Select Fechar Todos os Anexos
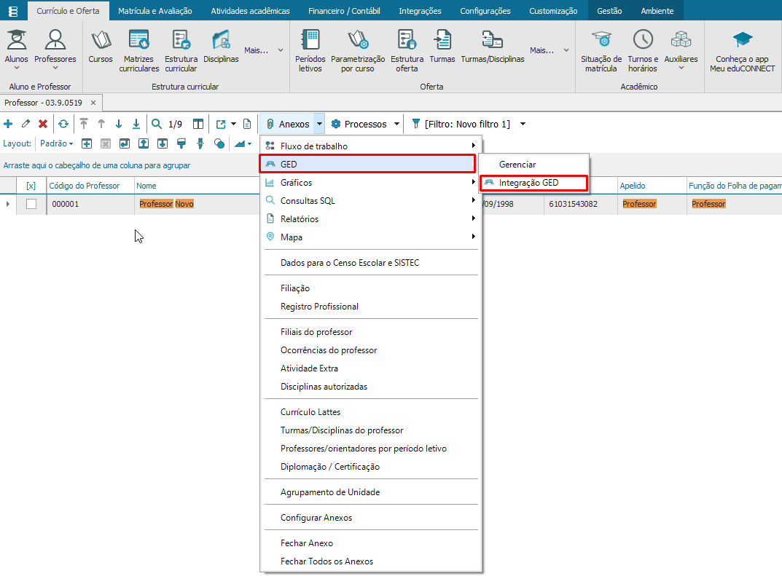This screenshot has height=576, width=782. [x=327, y=561]
